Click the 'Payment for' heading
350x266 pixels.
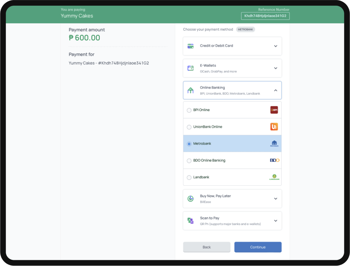[x=81, y=54]
